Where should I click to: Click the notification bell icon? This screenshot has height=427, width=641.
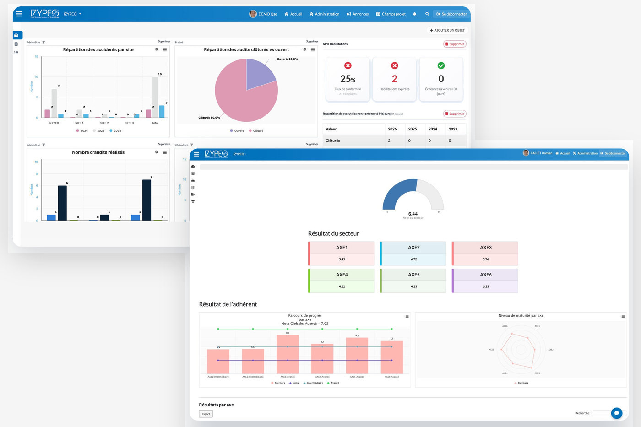[415, 14]
